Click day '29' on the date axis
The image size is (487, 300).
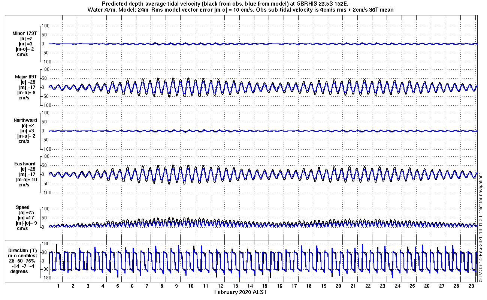[x=471, y=286]
